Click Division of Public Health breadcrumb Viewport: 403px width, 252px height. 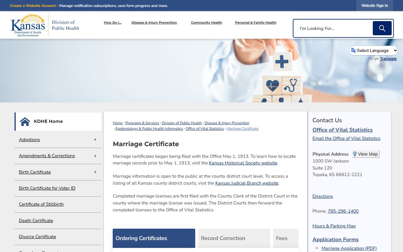[182, 123]
